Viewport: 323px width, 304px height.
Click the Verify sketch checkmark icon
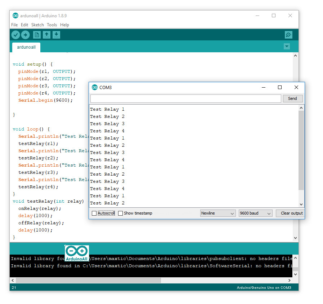pos(15,35)
